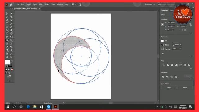Pick the Eyedropper tool

[7, 47]
